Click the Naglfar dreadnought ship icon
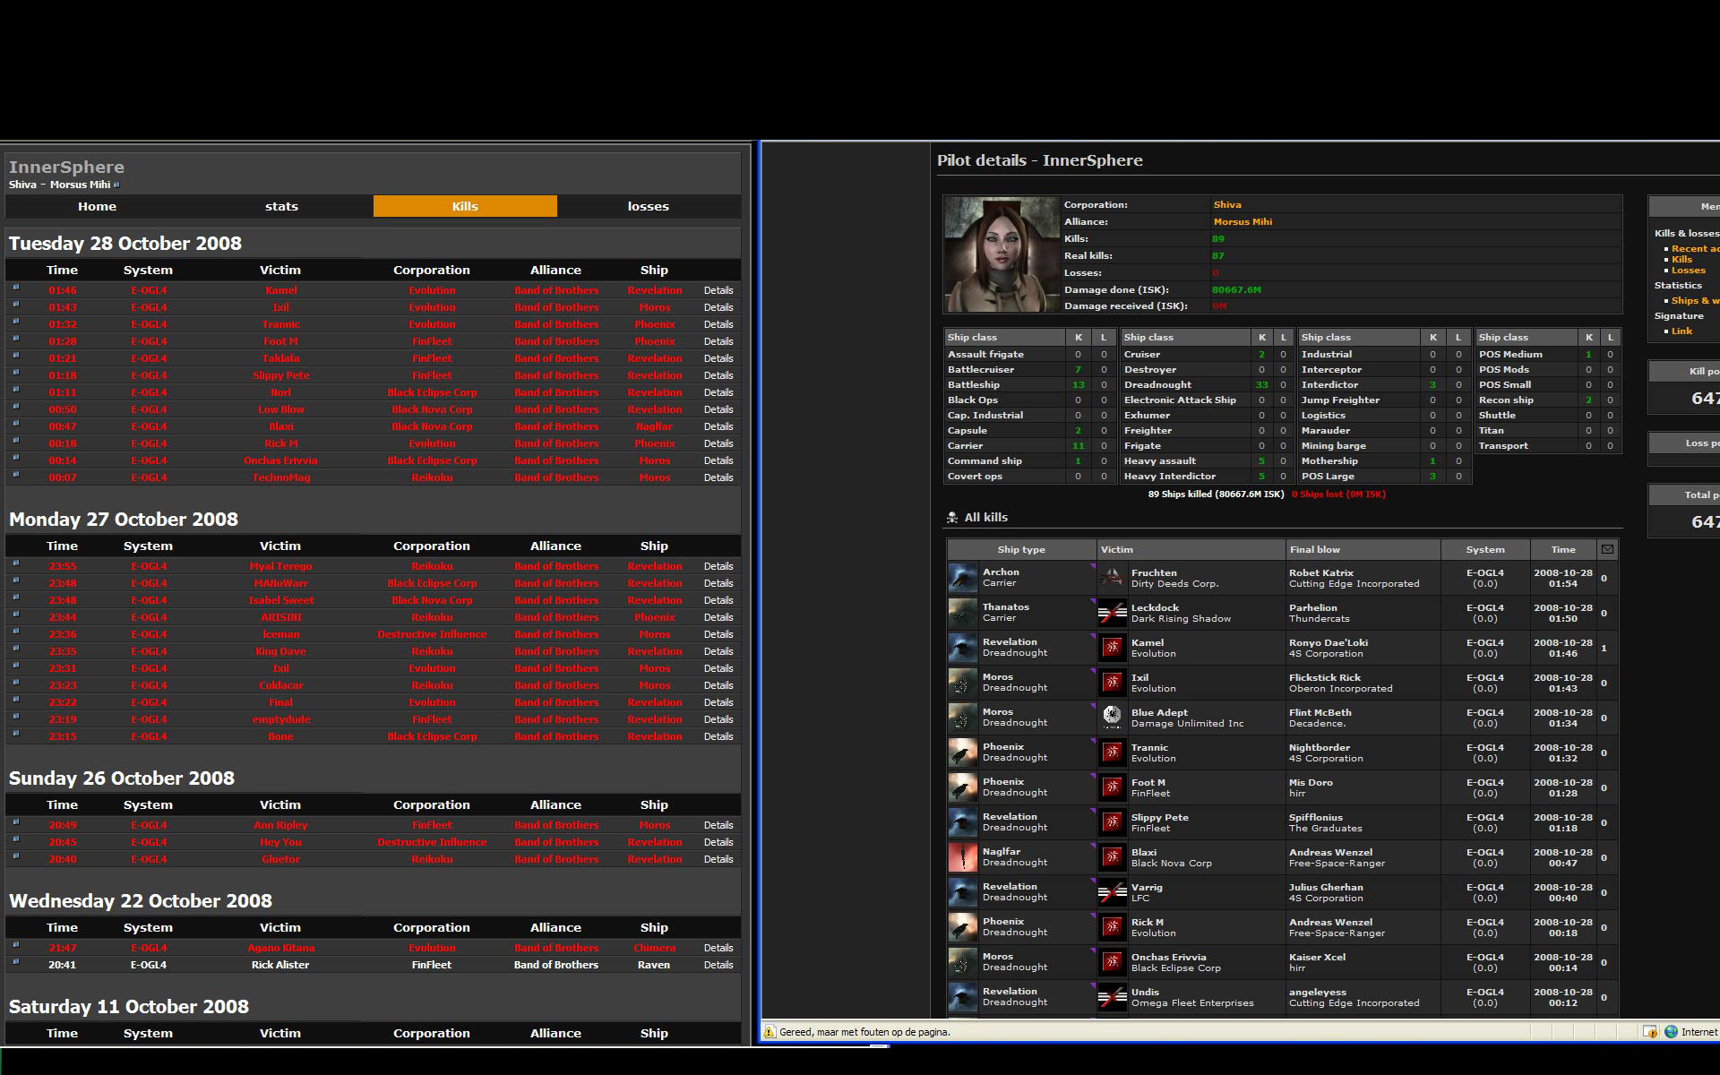Screen dimensions: 1720x1075 click(x=962, y=857)
